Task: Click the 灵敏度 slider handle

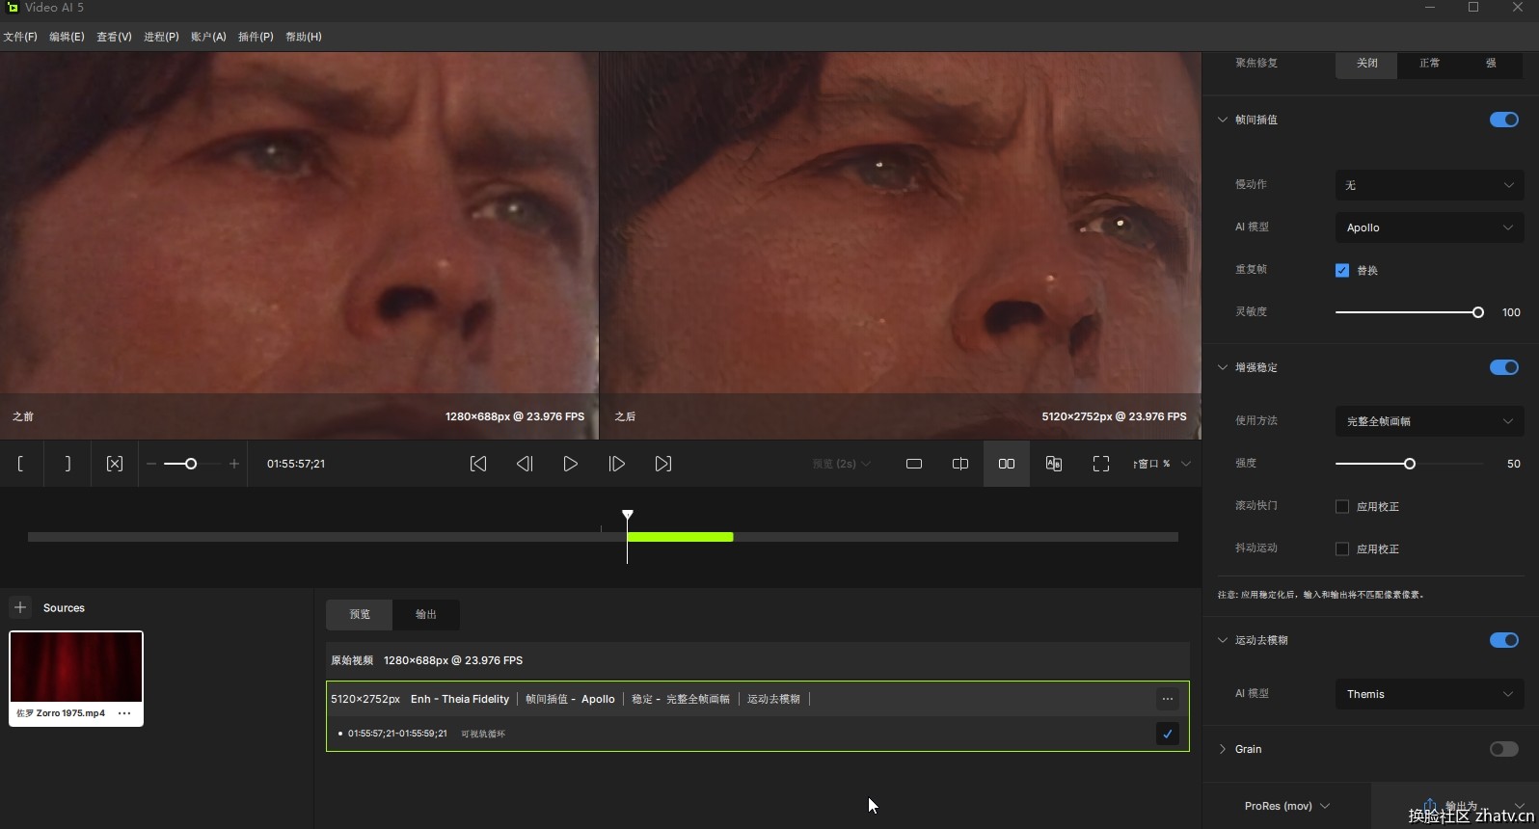Action: pos(1478,312)
